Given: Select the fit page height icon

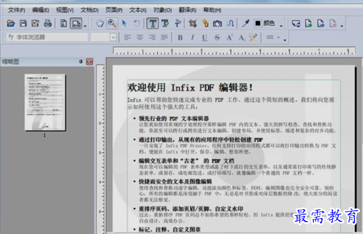Looking at the screenshot, I should pyautogui.click(x=64, y=23).
